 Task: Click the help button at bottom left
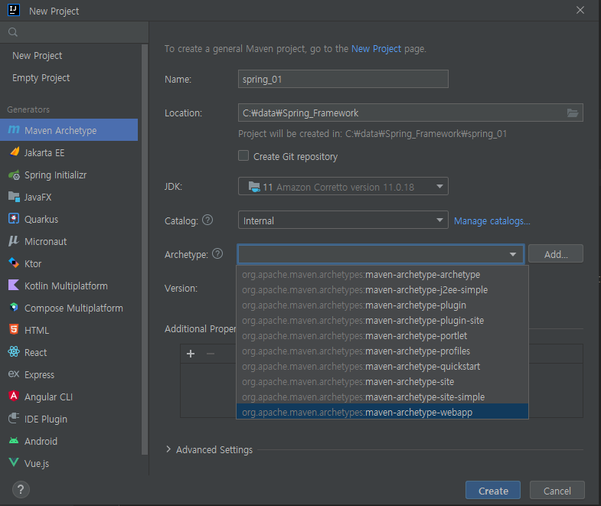pyautogui.click(x=21, y=489)
